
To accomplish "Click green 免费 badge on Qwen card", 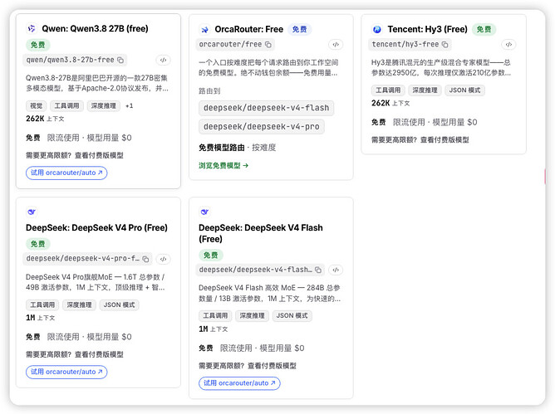I will (x=37, y=45).
